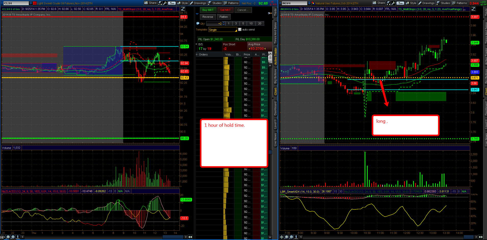Set quantity preset to 10
487x240 pixels.
[251, 23]
